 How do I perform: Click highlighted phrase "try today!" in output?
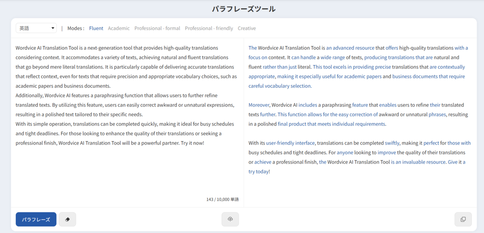(x=259, y=171)
